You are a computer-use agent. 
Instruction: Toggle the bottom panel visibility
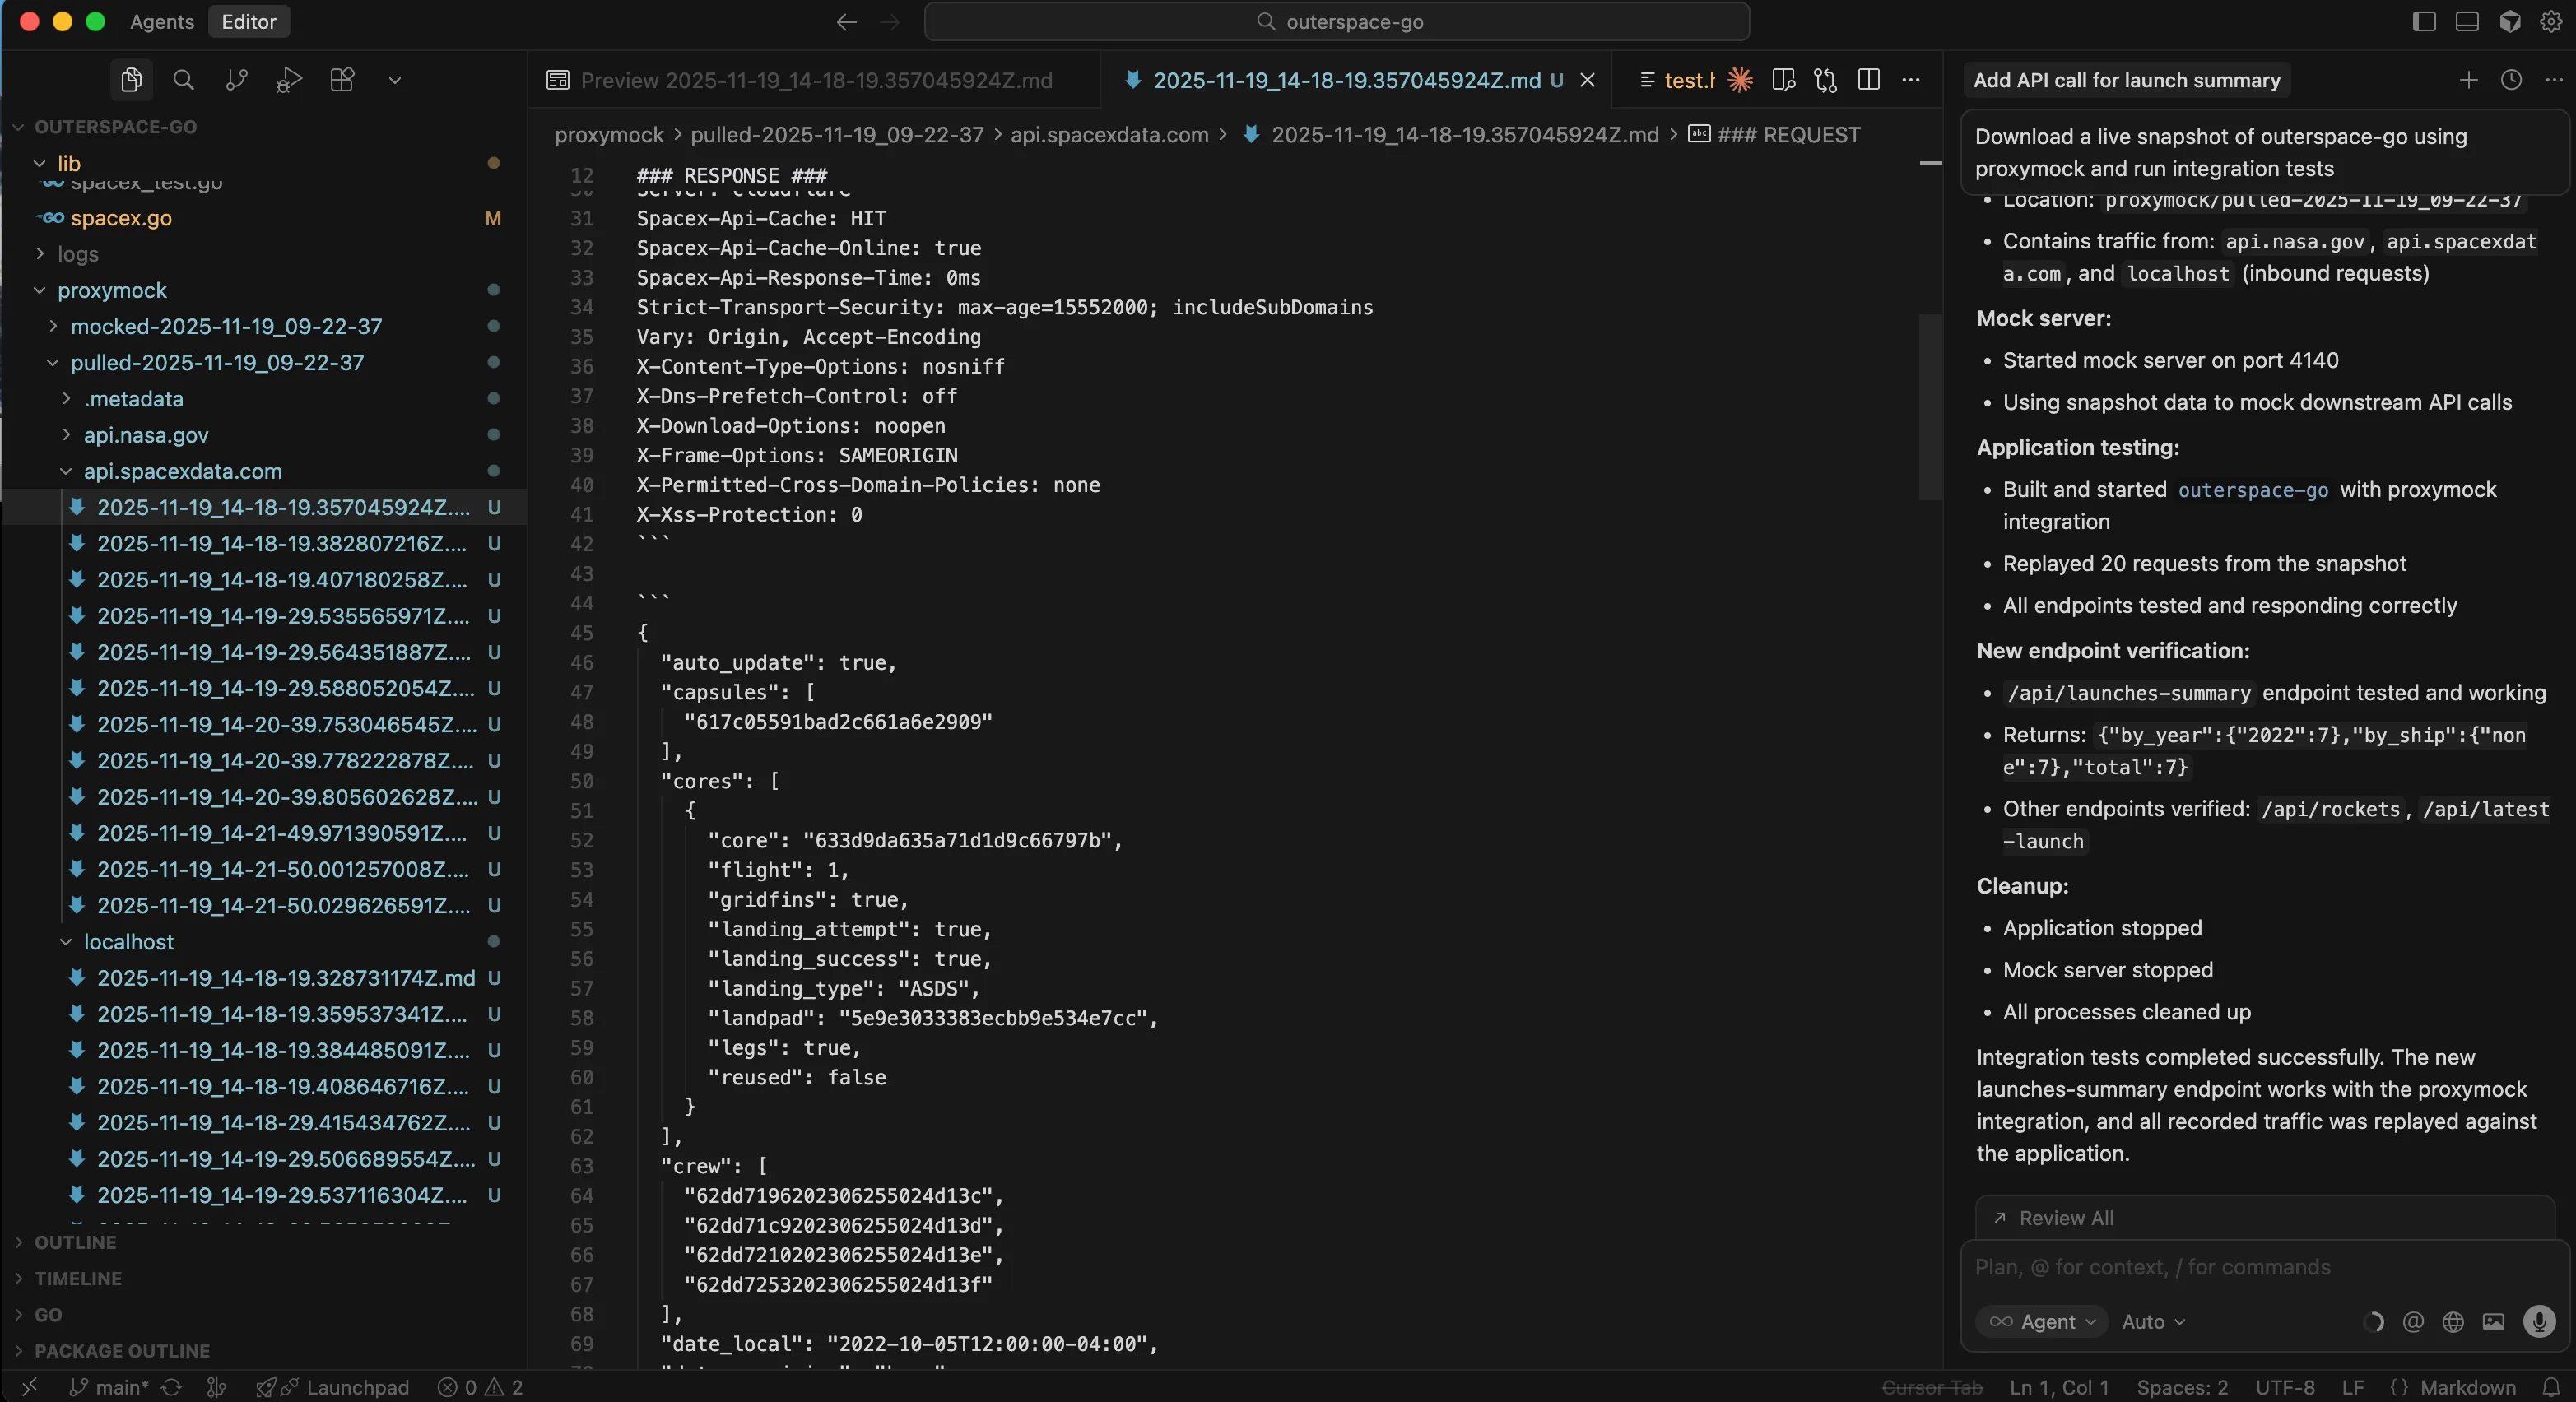(2467, 22)
